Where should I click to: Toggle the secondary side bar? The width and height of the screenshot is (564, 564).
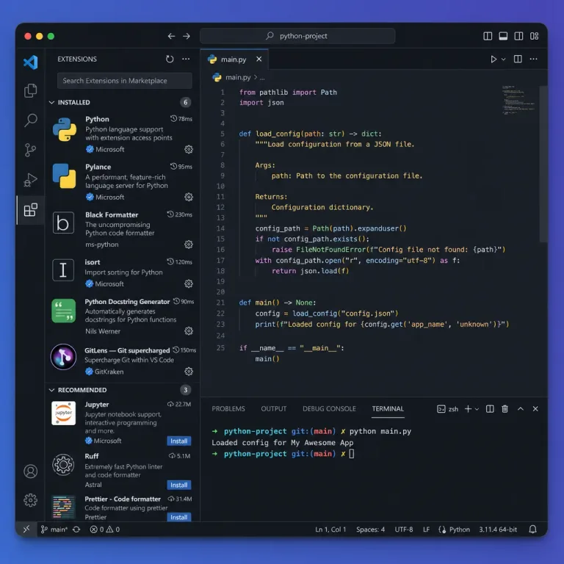[518, 36]
